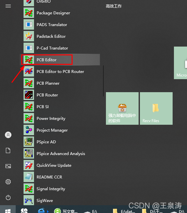Select the Padstack Editor label
This screenshot has height=213, width=187.
pyautogui.click(x=51, y=36)
